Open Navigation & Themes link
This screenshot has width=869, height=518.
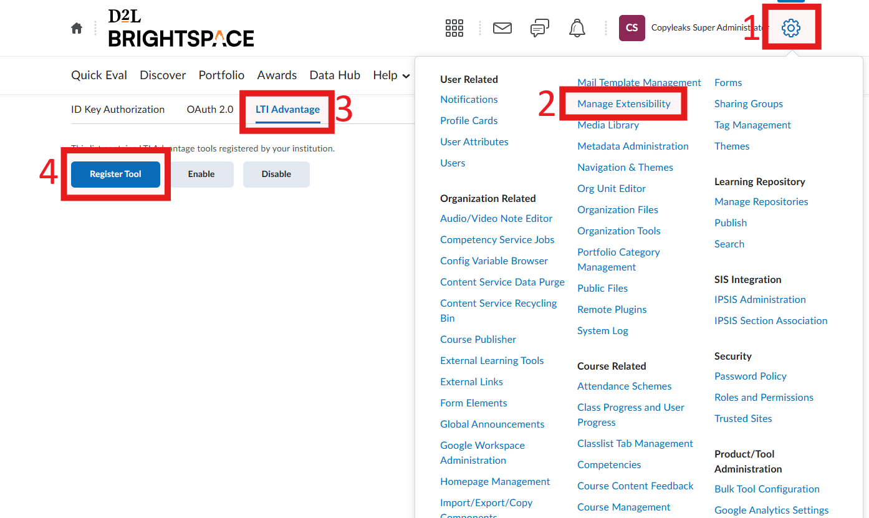tap(625, 168)
